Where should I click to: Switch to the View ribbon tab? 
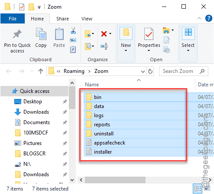(x=87, y=19)
